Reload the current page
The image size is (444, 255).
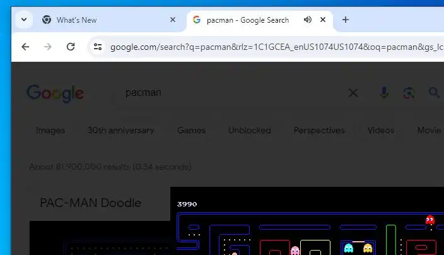tap(71, 47)
